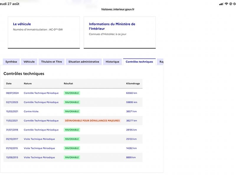Go to the Historique tab
The image size is (236, 177).
point(112,62)
